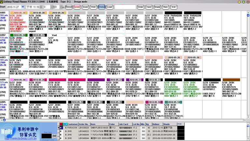Click the planner vertical scrollbar up arrow
The image size is (250, 141).
tap(248, 13)
